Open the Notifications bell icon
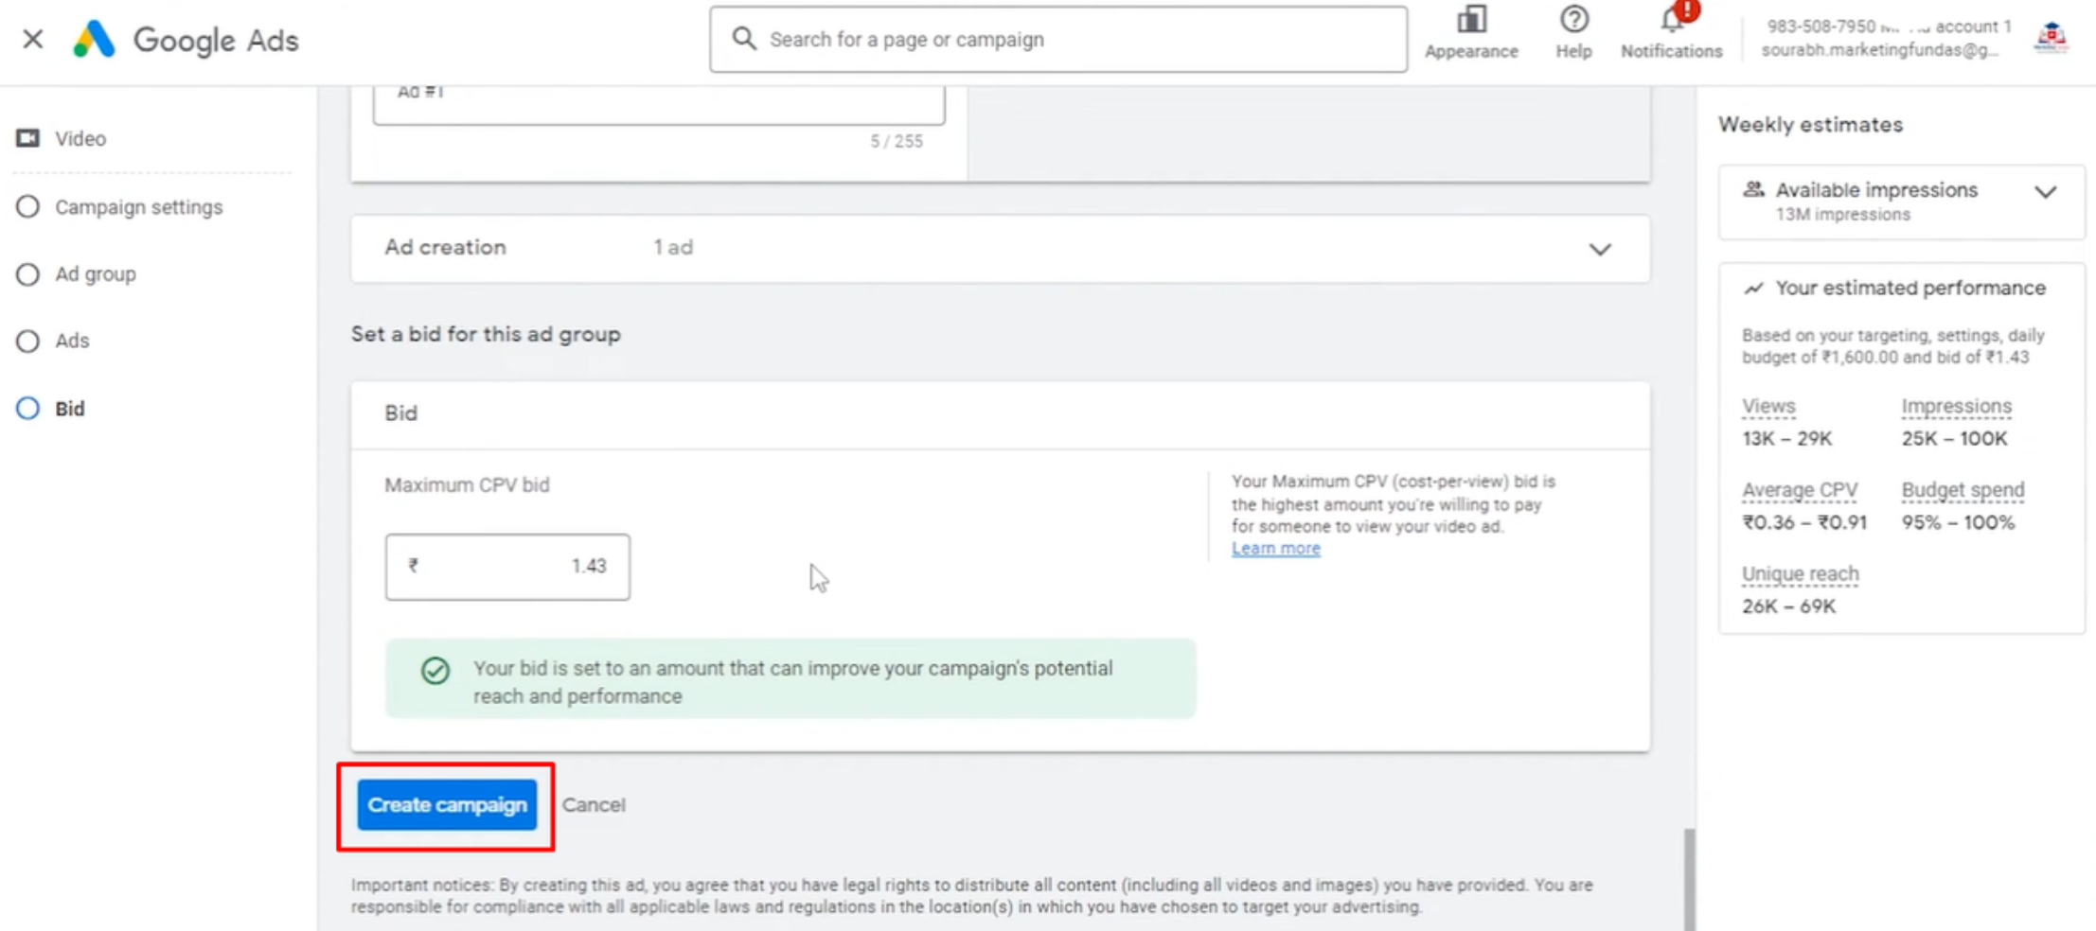Viewport: 2096px width, 931px height. tap(1672, 20)
